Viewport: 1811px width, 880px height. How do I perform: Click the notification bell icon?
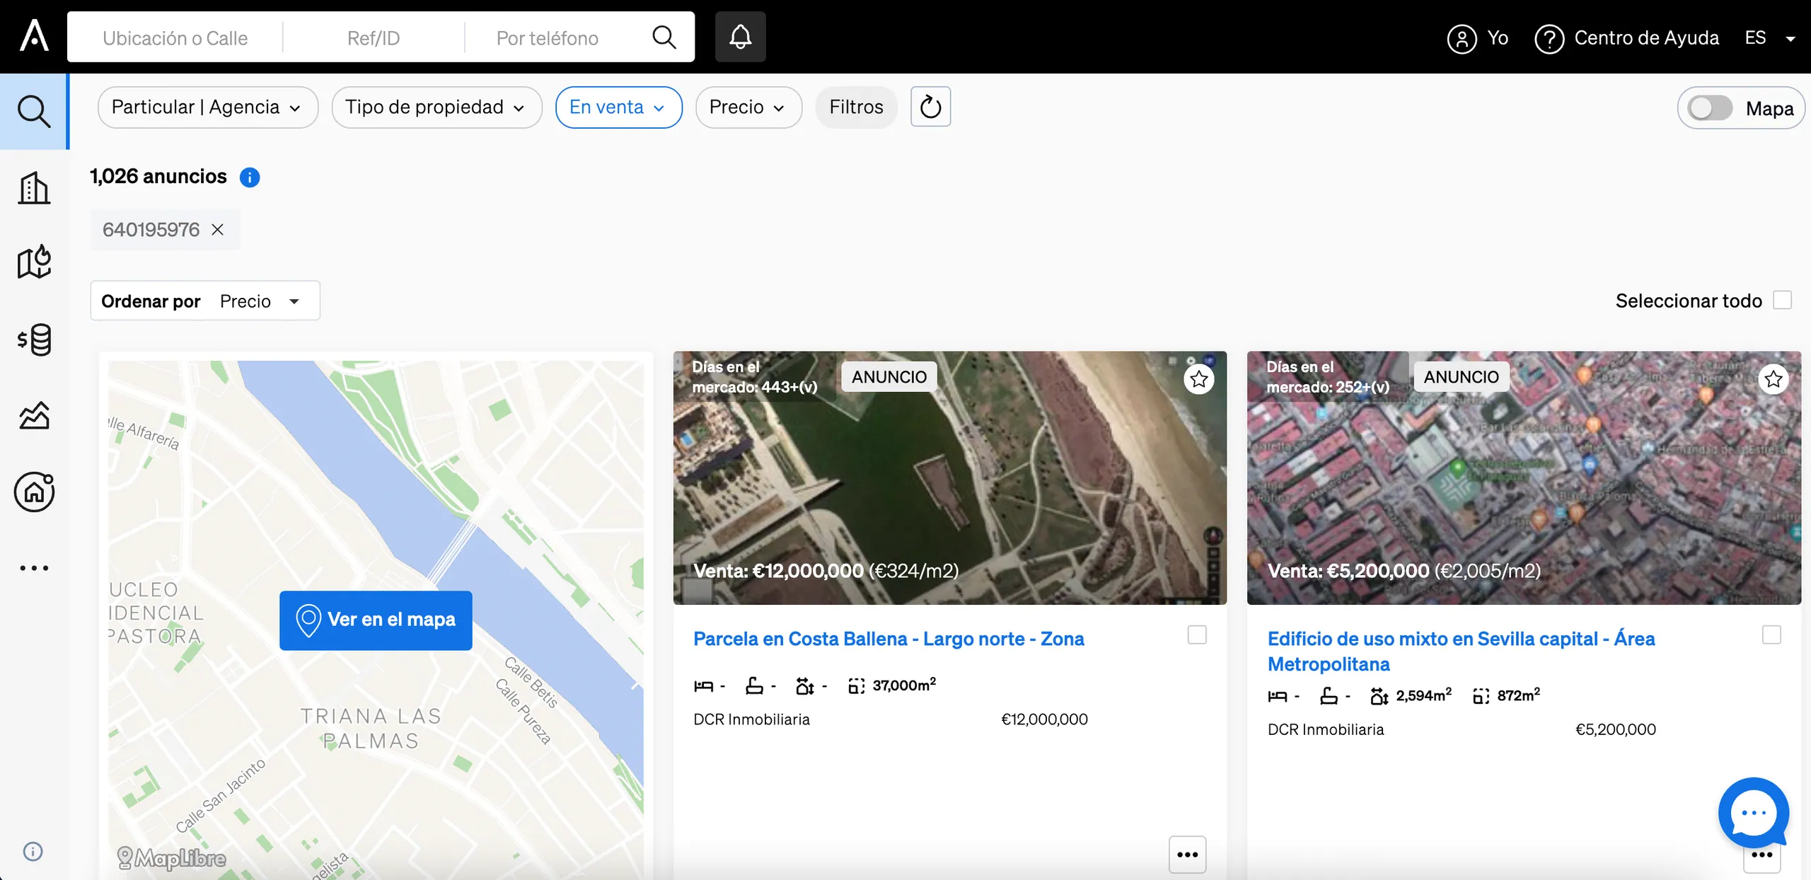(x=740, y=37)
